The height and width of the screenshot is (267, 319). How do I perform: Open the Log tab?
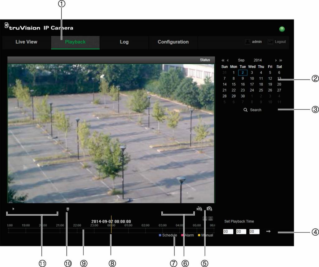[x=124, y=42]
